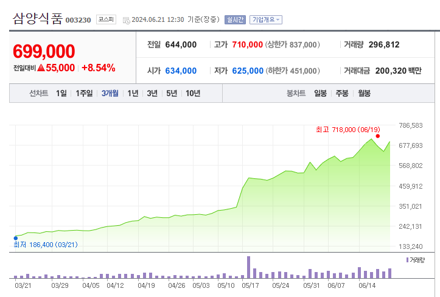Click the blue low marker on chart
This screenshot has height=297, width=440.
(16, 239)
